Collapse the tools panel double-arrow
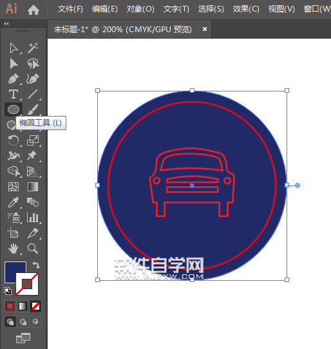The width and height of the screenshot is (331, 349). pyautogui.click(x=6, y=24)
